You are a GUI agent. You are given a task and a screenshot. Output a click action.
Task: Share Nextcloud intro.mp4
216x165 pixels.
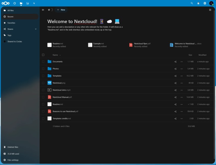(x=175, y=90)
